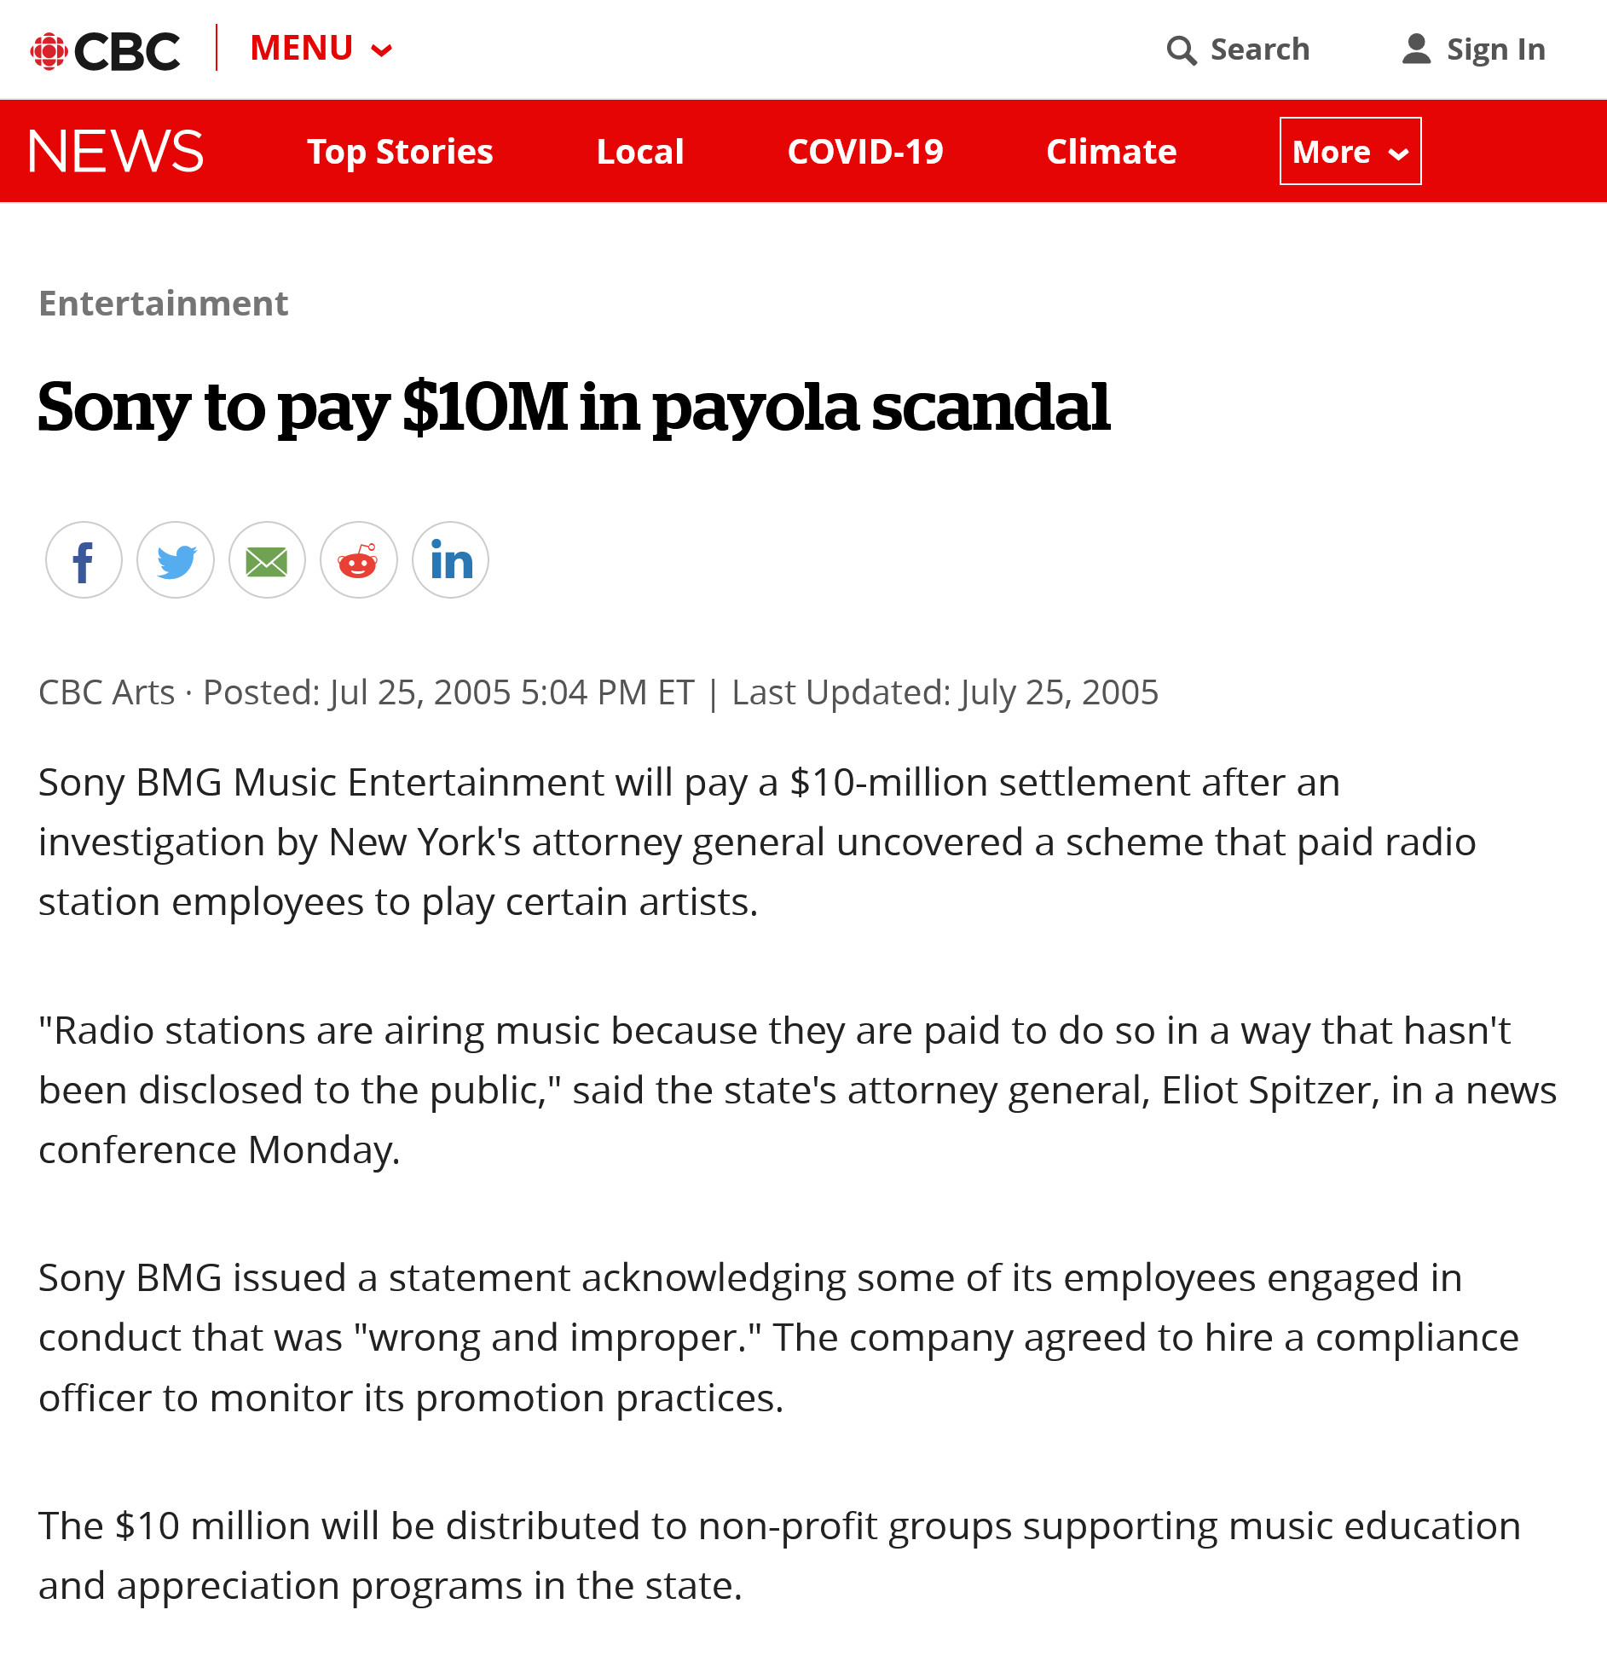Click the NEWS section logo
This screenshot has height=1656, width=1607.
click(116, 152)
